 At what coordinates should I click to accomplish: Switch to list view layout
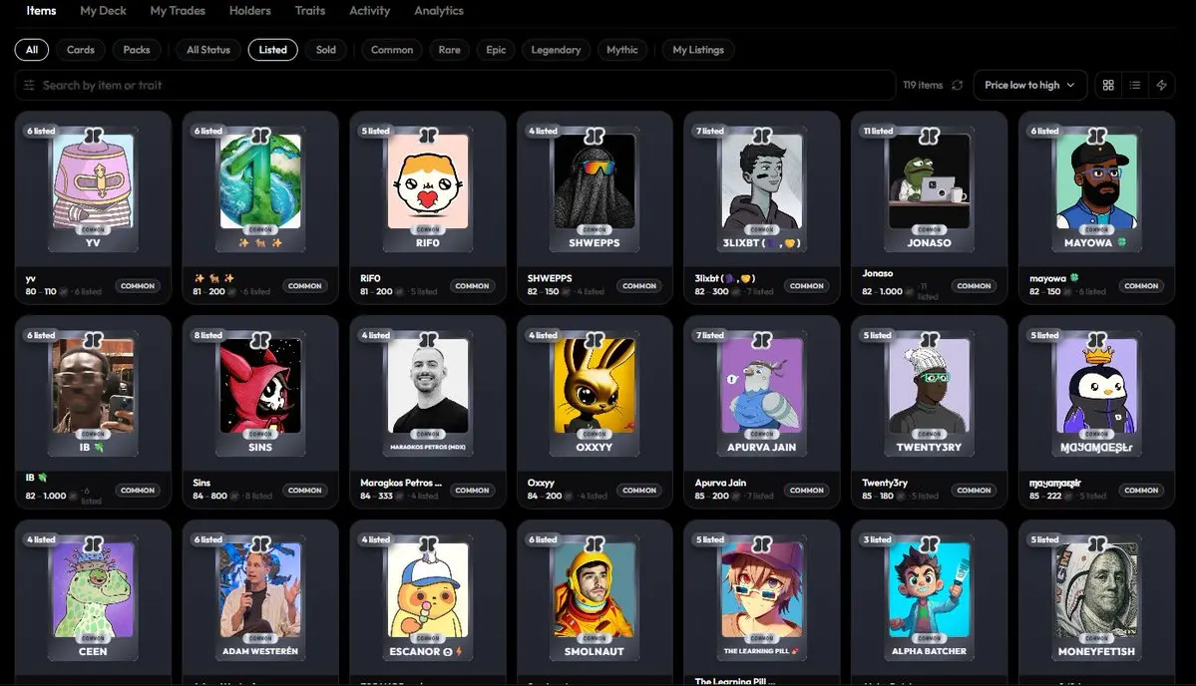[1135, 86]
